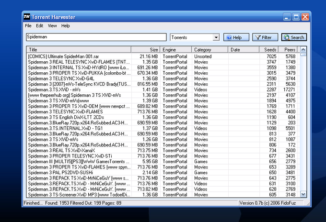Click the Unsorted category cell
Screen dimensions: 326x222
coord(203,56)
